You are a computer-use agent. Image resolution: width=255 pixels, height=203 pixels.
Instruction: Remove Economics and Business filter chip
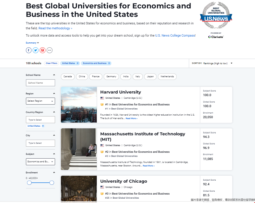pyautogui.click(x=109, y=63)
